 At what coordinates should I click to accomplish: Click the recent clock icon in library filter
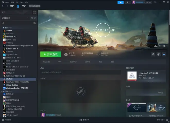coord(32,18)
